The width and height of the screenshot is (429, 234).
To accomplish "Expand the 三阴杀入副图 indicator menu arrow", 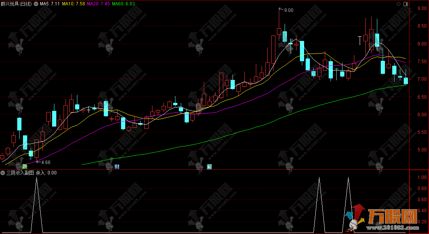I will point(3,173).
